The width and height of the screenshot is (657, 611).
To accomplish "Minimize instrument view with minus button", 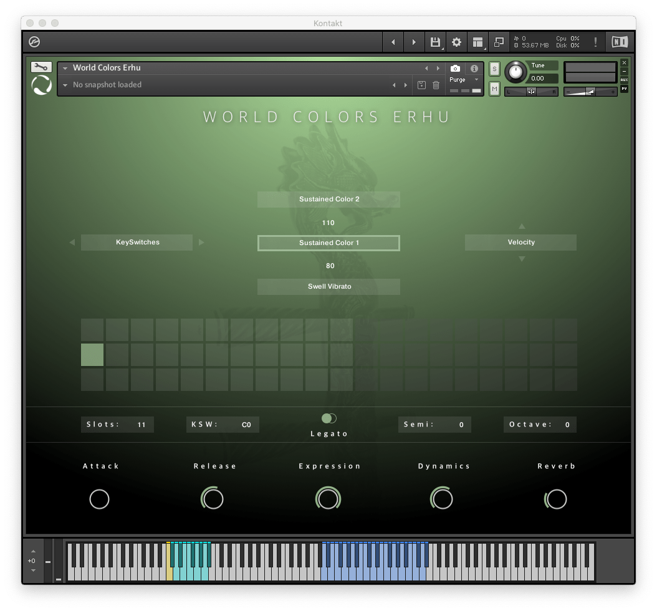I will point(625,71).
